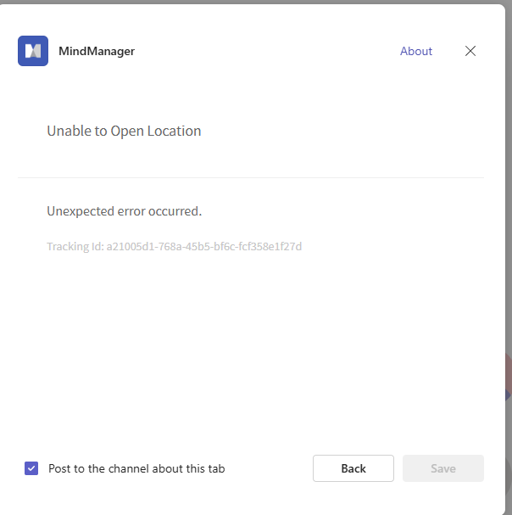Click the word 'Location' in the heading
Image resolution: width=512 pixels, height=515 pixels.
click(x=174, y=131)
